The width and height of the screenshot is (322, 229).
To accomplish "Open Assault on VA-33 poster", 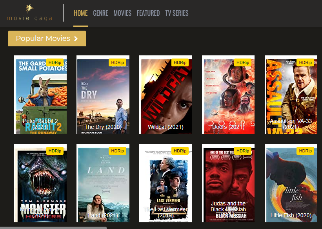I will point(291,95).
